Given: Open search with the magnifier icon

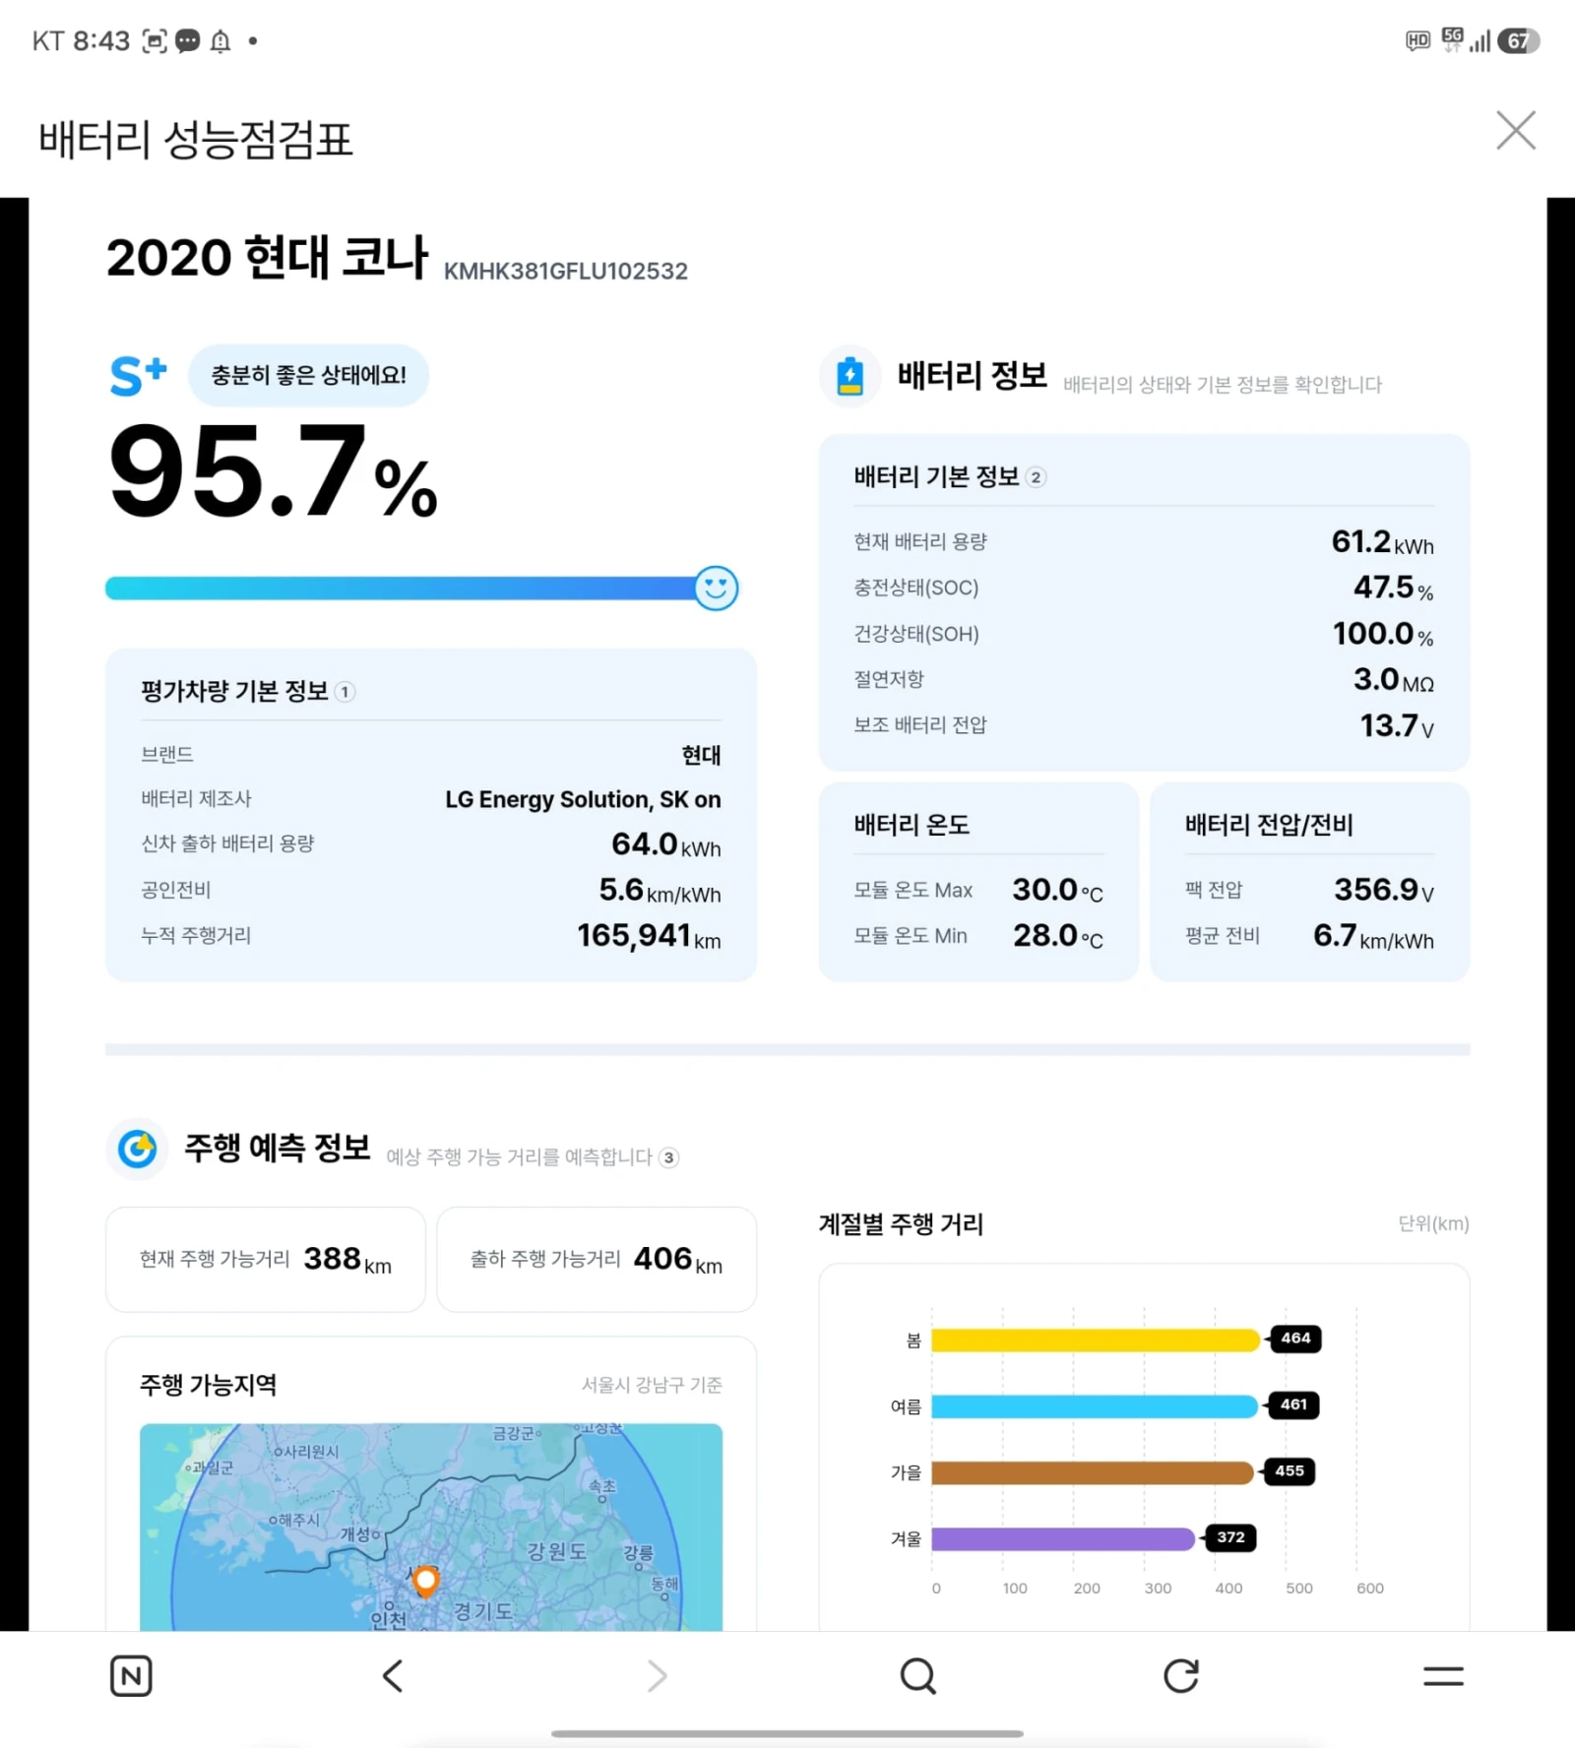Looking at the screenshot, I should coord(918,1675).
